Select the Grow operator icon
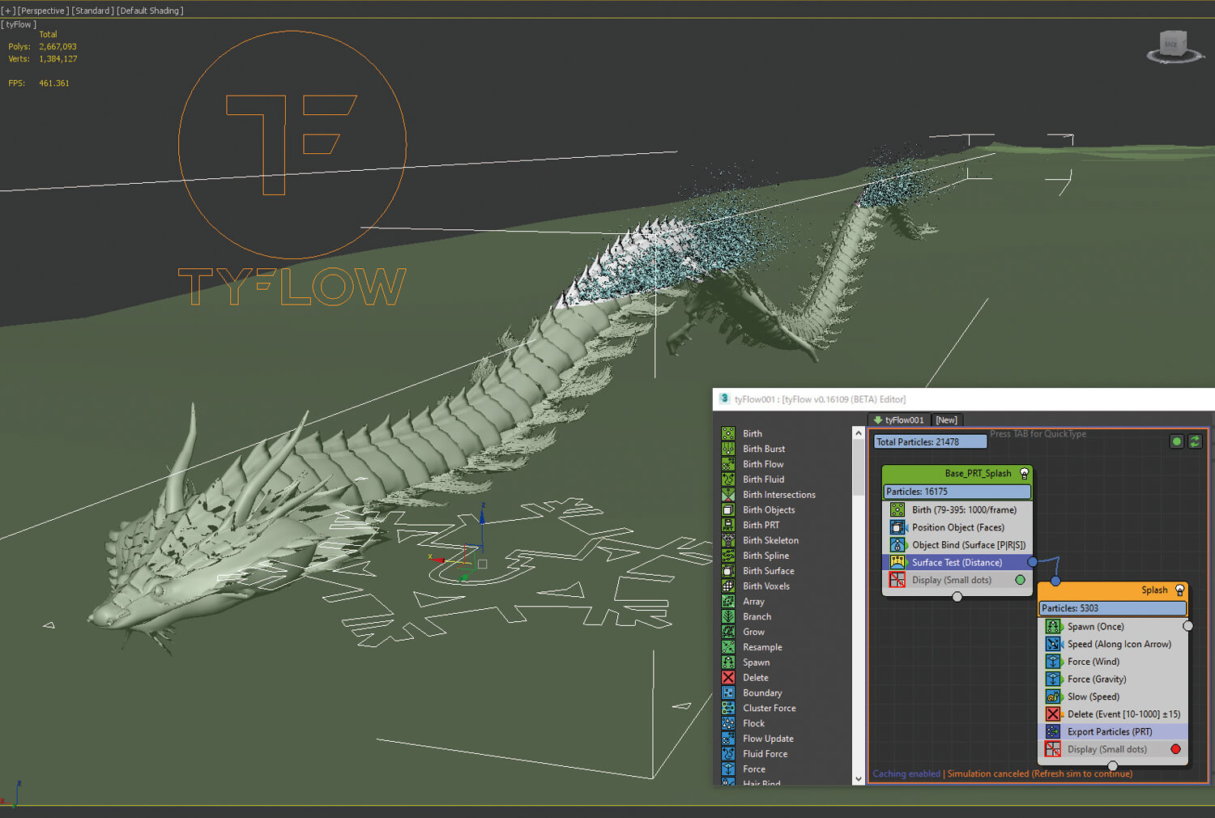 (728, 632)
